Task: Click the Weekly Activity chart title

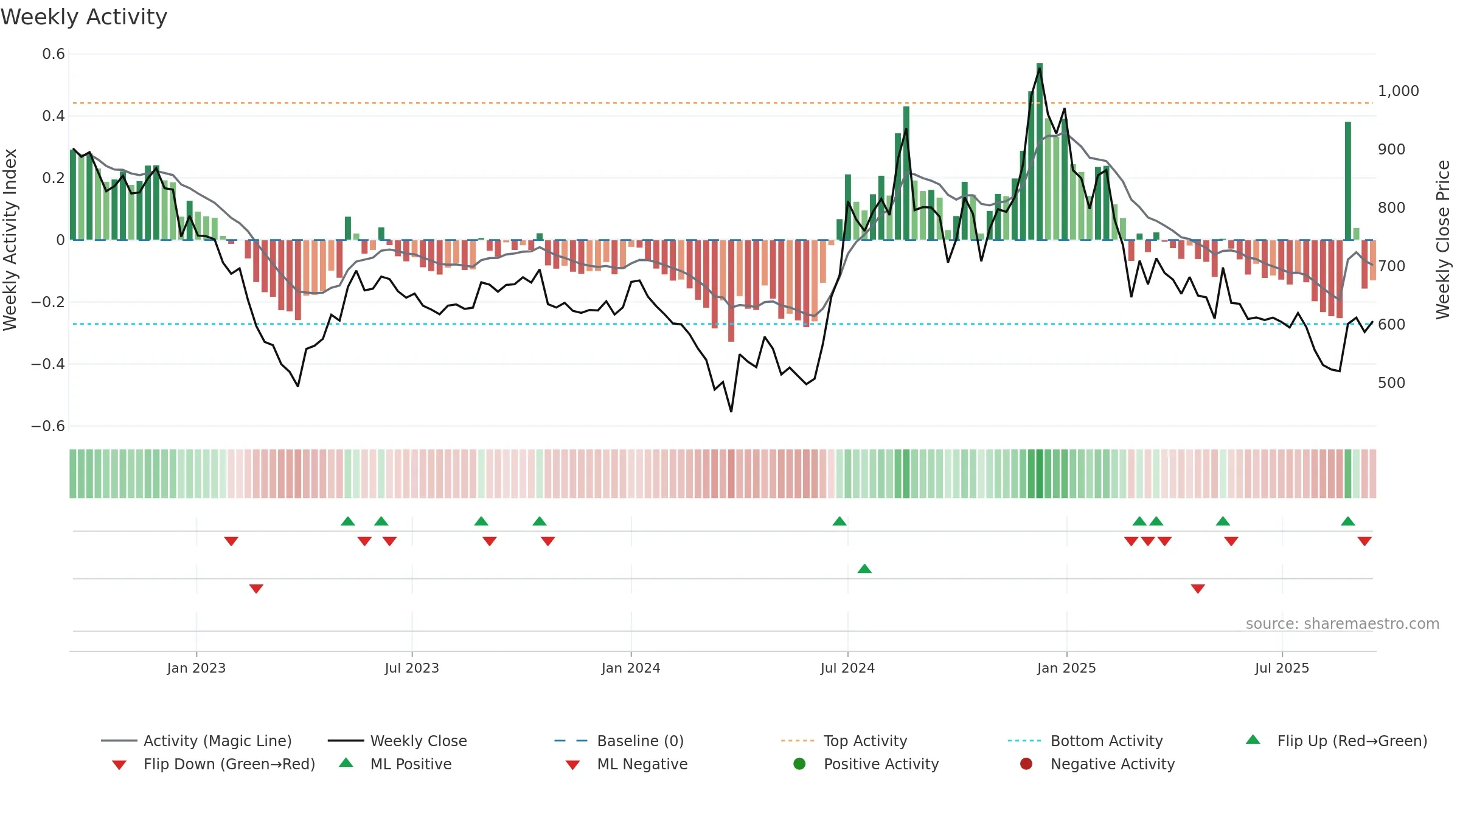Action: tap(84, 17)
